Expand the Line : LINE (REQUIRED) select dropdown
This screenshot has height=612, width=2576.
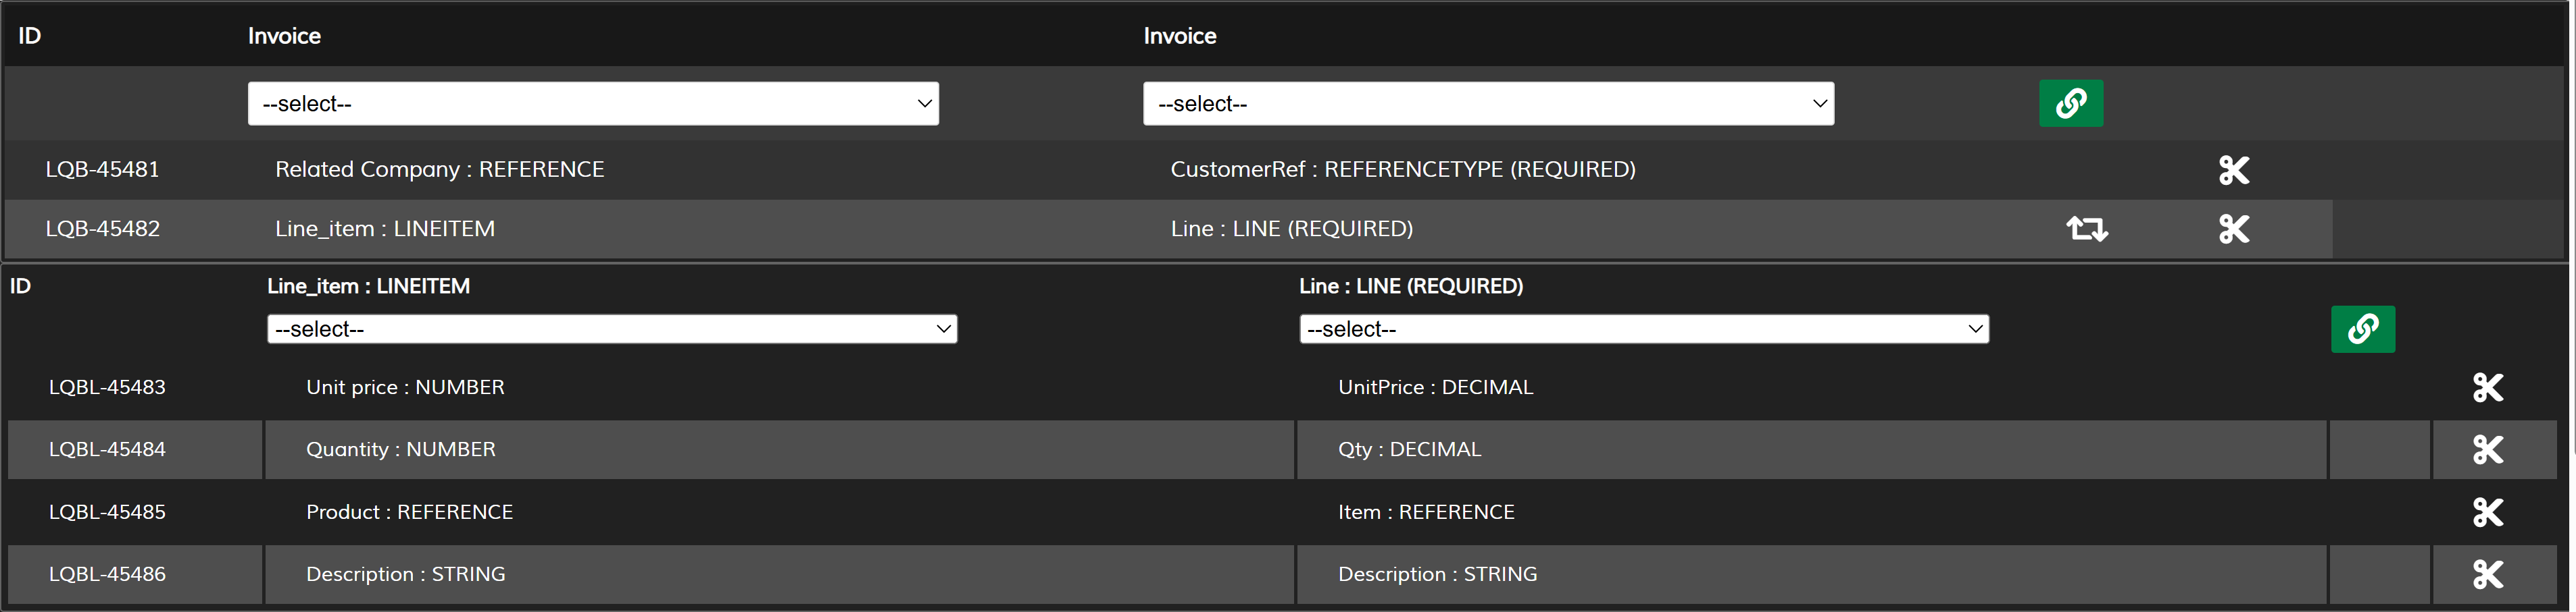point(1644,329)
